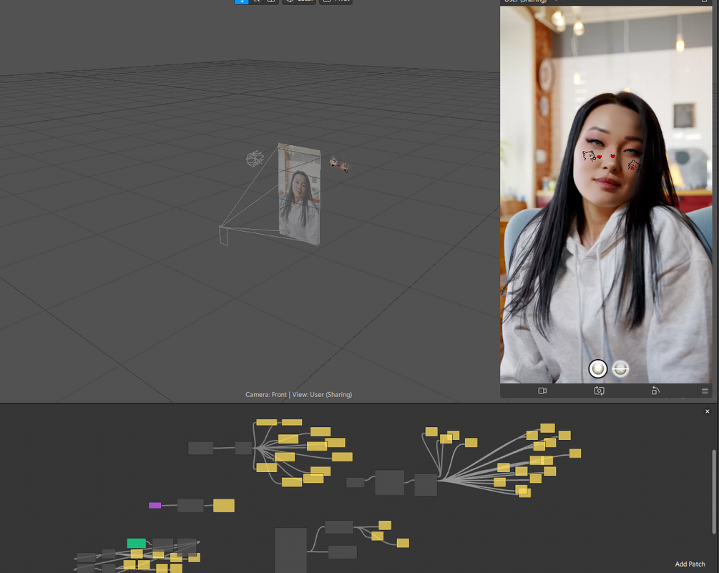
Task: Click the video plane in the 3D viewport
Action: click(300, 195)
